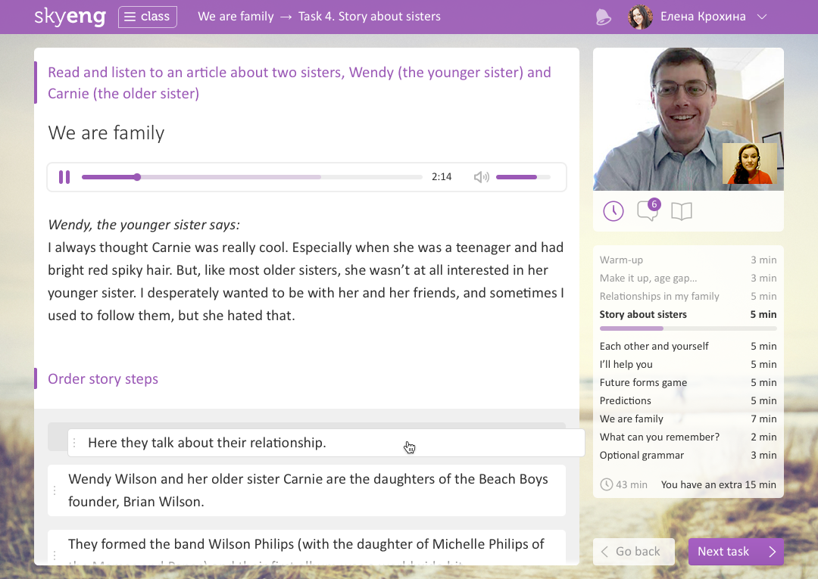Select I'll help you task
The width and height of the screenshot is (818, 579).
tap(688, 365)
